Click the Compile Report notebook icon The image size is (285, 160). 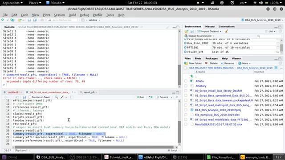click(x=71, y=97)
